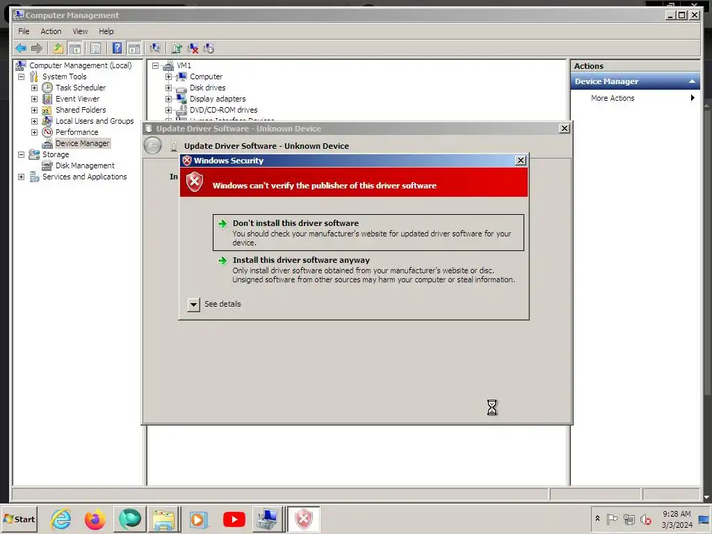Switch to Computer Management taskbar button
Screen dimensions: 712x534
tap(268, 519)
